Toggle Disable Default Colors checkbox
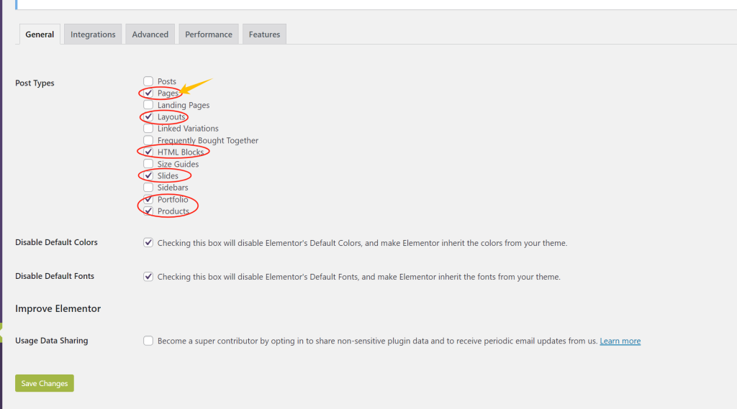The width and height of the screenshot is (737, 409). (x=148, y=243)
